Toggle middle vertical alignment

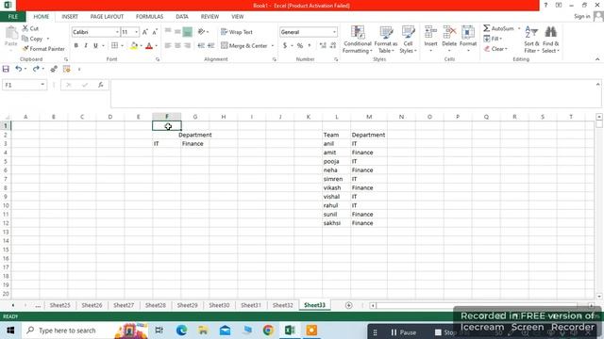(x=177, y=32)
